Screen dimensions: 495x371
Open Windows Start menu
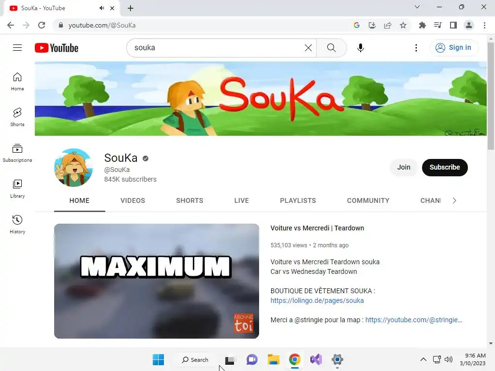point(158,359)
